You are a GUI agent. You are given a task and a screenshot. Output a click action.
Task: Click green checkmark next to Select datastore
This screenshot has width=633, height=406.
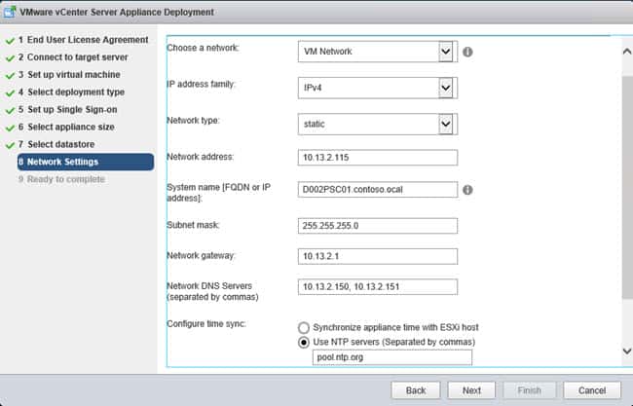(10, 145)
